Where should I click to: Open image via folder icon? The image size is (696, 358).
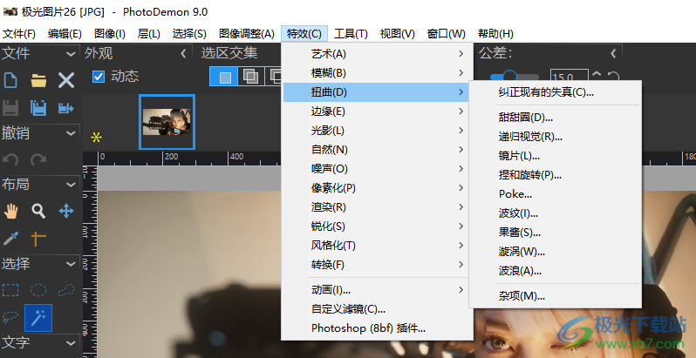(38, 81)
